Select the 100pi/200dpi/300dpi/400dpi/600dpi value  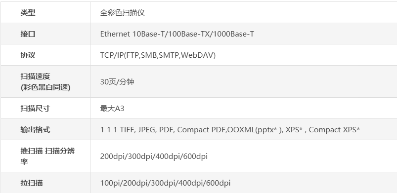coord(165,183)
